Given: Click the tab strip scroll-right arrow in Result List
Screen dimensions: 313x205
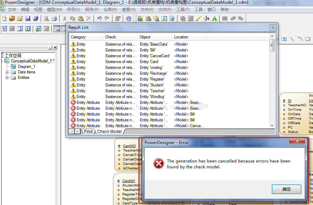Looking at the screenshot, I should click(78, 132).
